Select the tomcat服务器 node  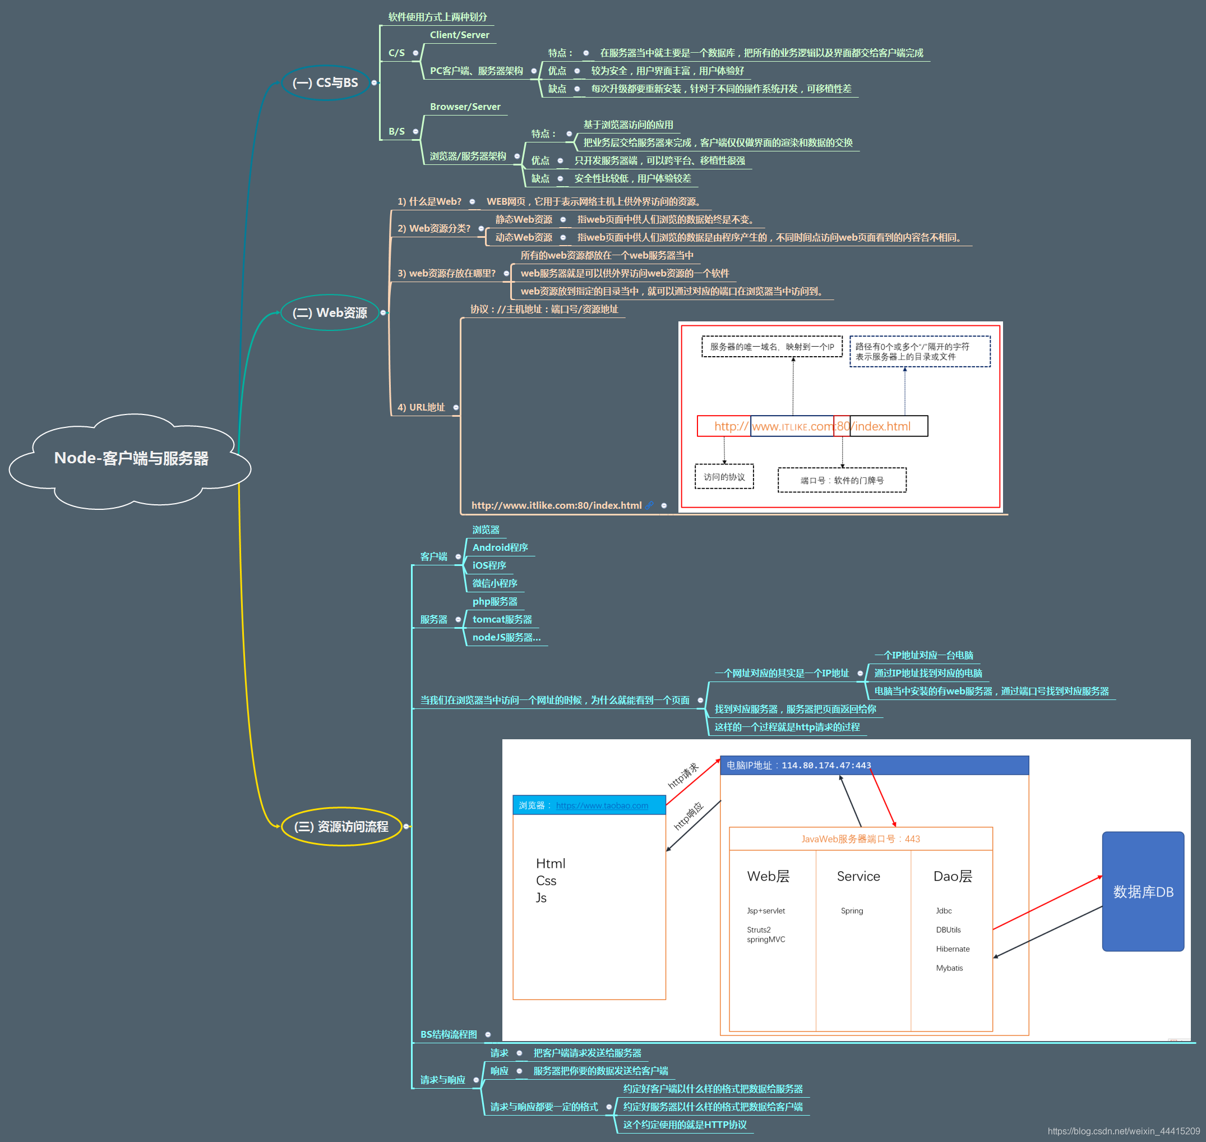[502, 620]
